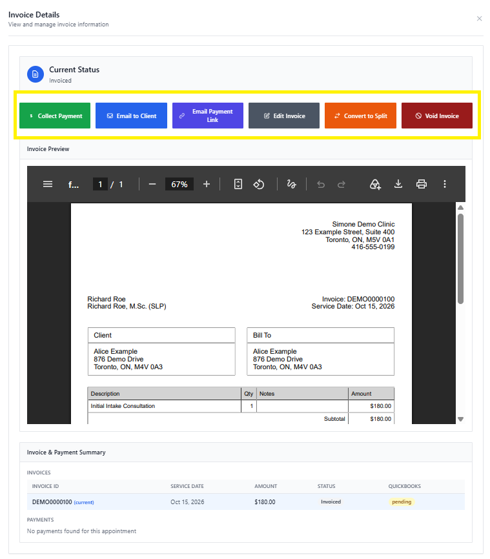The image size is (490, 559).
Task: Click invoice ID DEMO0000100 in summary table
Action: point(52,502)
